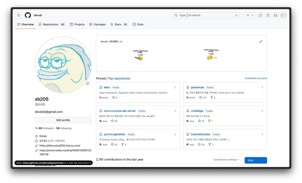Open 56 following link
302x183 pixels.
point(64,128)
